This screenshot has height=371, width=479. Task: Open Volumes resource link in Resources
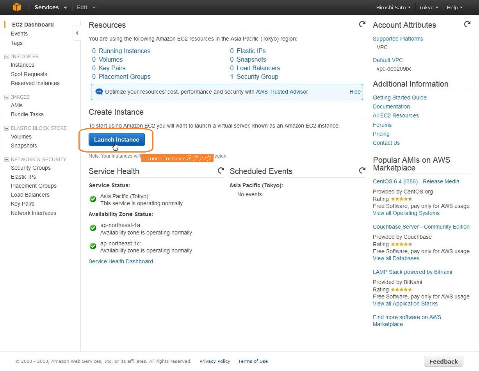(110, 59)
